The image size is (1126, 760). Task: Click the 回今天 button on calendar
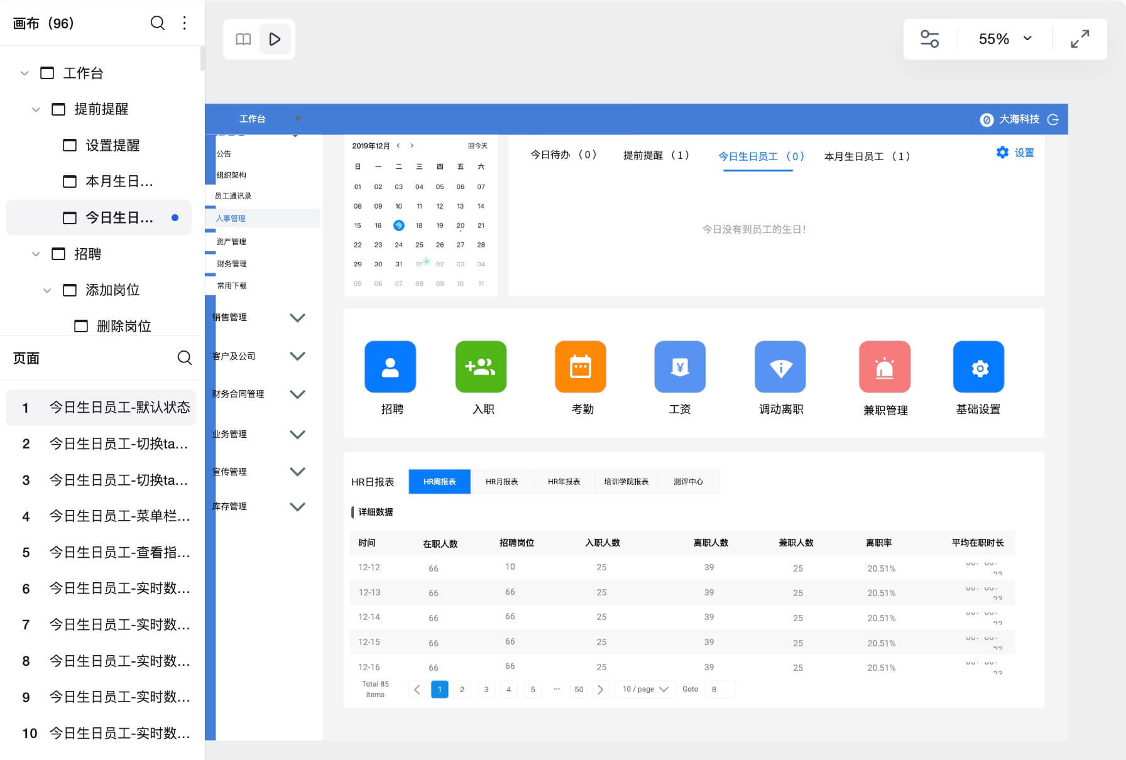point(478,145)
